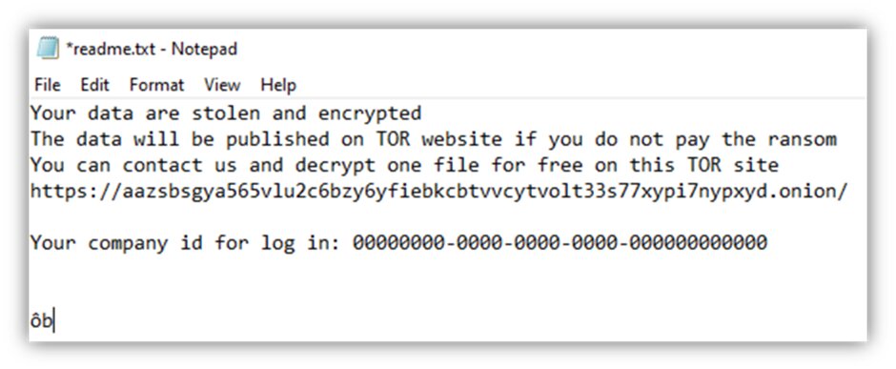Place cursor in the .onion URL line
Viewport: 896px width, 369px height.
coord(438,192)
